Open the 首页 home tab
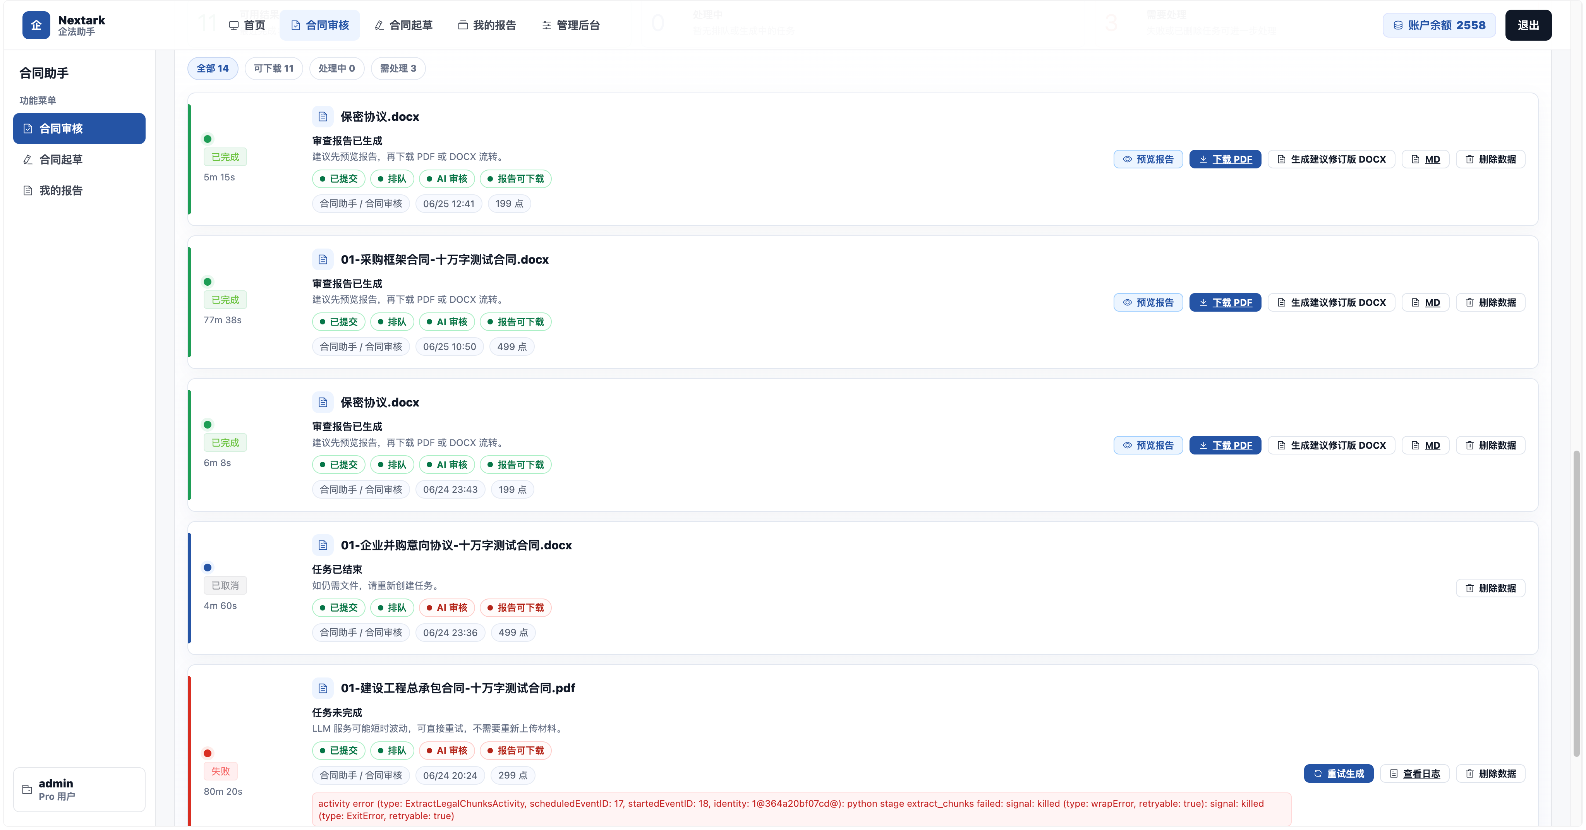Viewport: 1586px width, 830px height. (247, 25)
